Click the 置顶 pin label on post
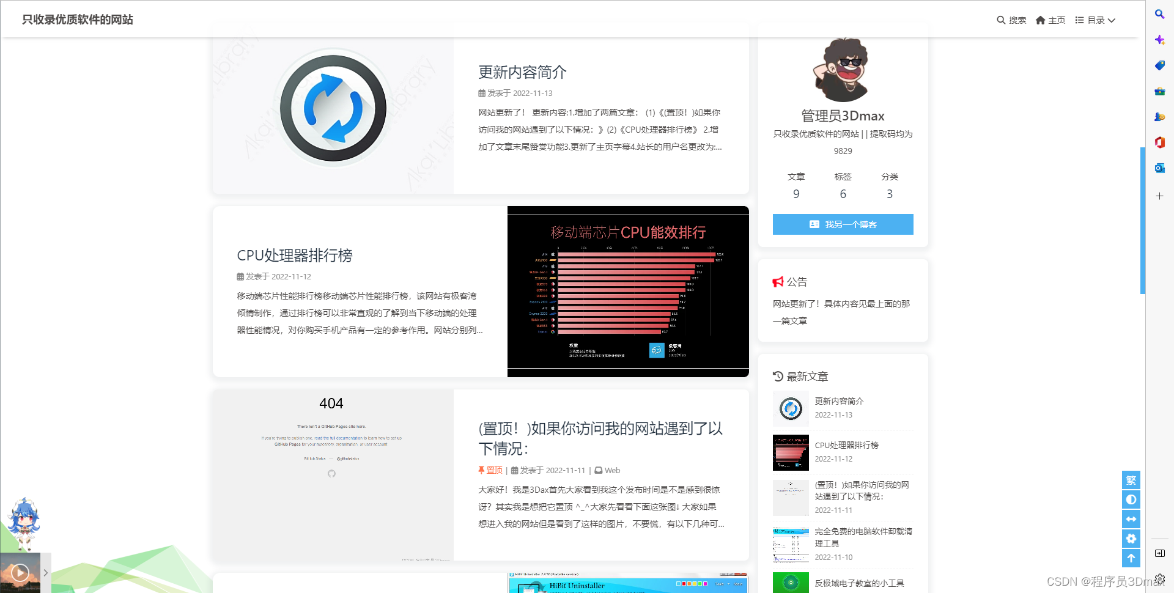The width and height of the screenshot is (1174, 593). [x=490, y=470]
